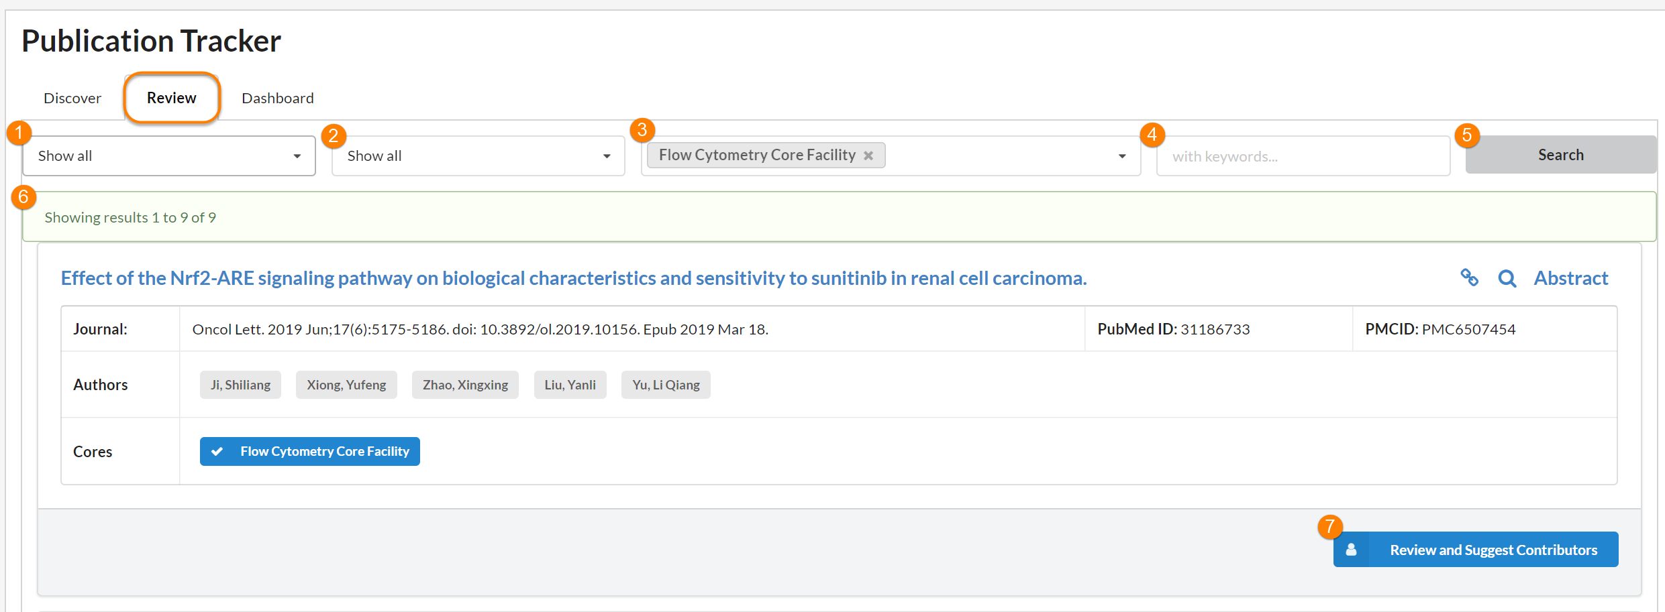This screenshot has width=1665, height=612.
Task: Open the Nrf2-ARE signaling pathway article title
Action: click(x=573, y=278)
